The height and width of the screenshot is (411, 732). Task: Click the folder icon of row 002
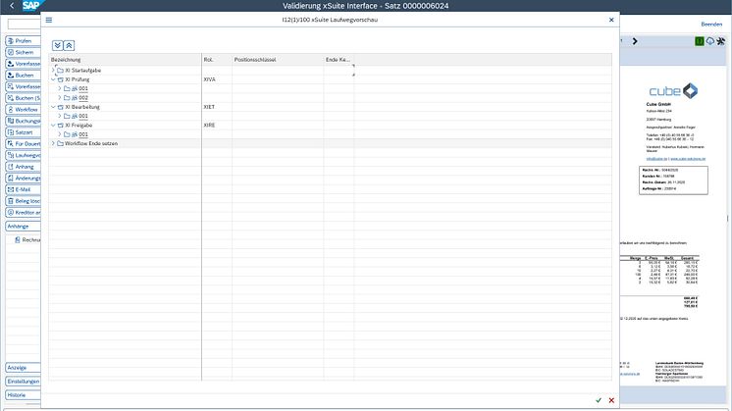(x=67, y=98)
